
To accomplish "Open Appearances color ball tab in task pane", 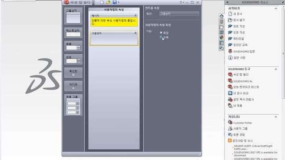I will pyautogui.click(x=221, y=37).
